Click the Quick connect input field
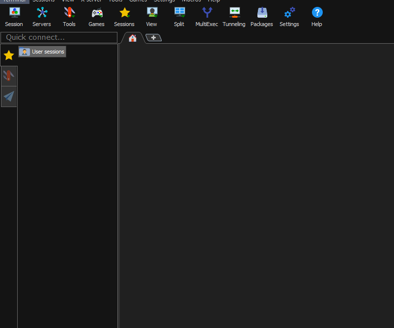Viewport: 394px width, 328px height. point(59,37)
